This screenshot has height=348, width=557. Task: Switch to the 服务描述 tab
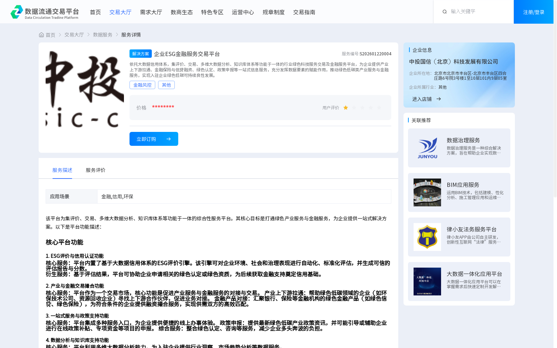click(62, 170)
